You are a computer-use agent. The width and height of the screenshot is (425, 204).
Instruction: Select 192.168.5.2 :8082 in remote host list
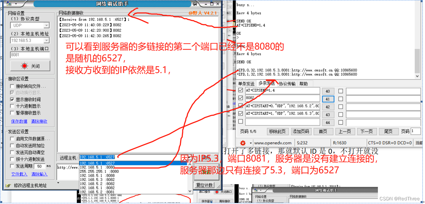coord(133,184)
